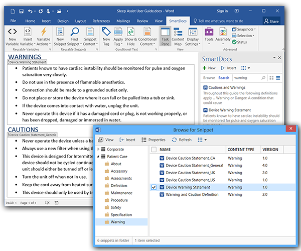Open the dots-grid dropdown in snippet dialog

point(202,140)
